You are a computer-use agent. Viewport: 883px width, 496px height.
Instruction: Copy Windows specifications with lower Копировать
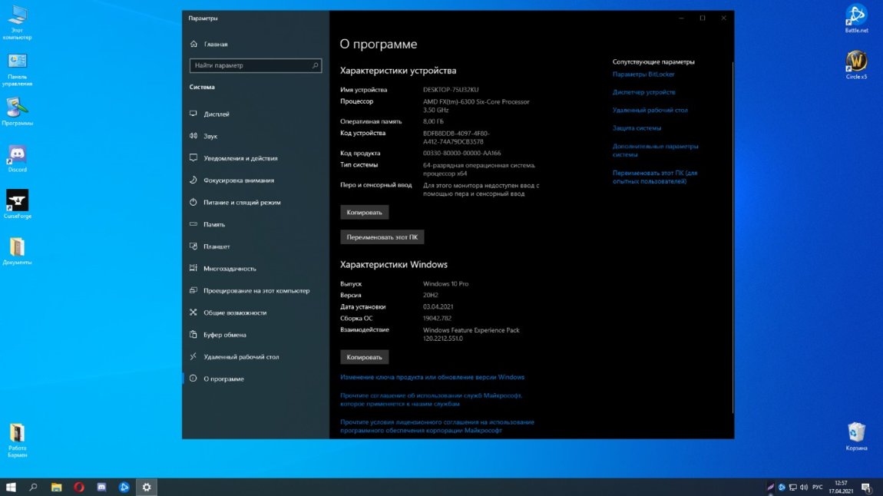[x=364, y=357]
